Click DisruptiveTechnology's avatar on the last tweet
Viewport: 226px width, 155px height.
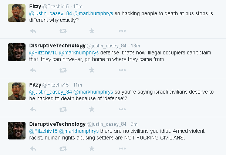tap(17, 130)
